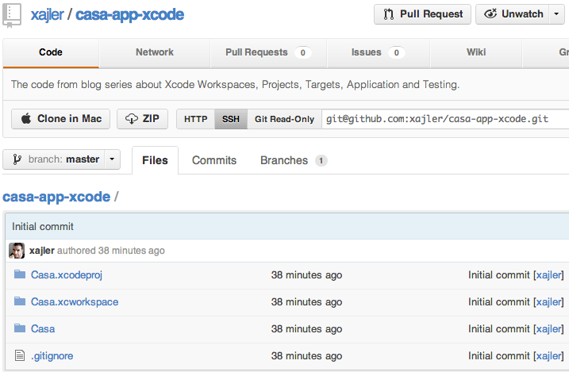Click xajler link in the .gitignore row
Screen dimensions: 569x372
548,356
